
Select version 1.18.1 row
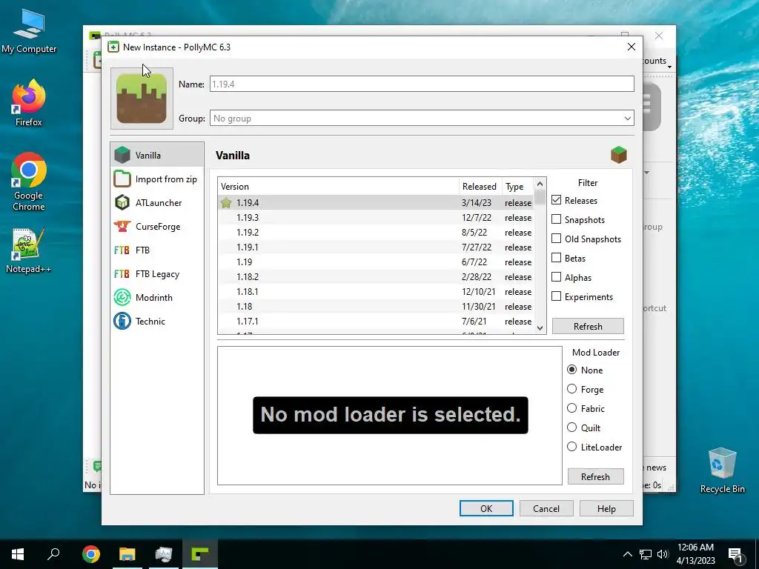coord(376,292)
